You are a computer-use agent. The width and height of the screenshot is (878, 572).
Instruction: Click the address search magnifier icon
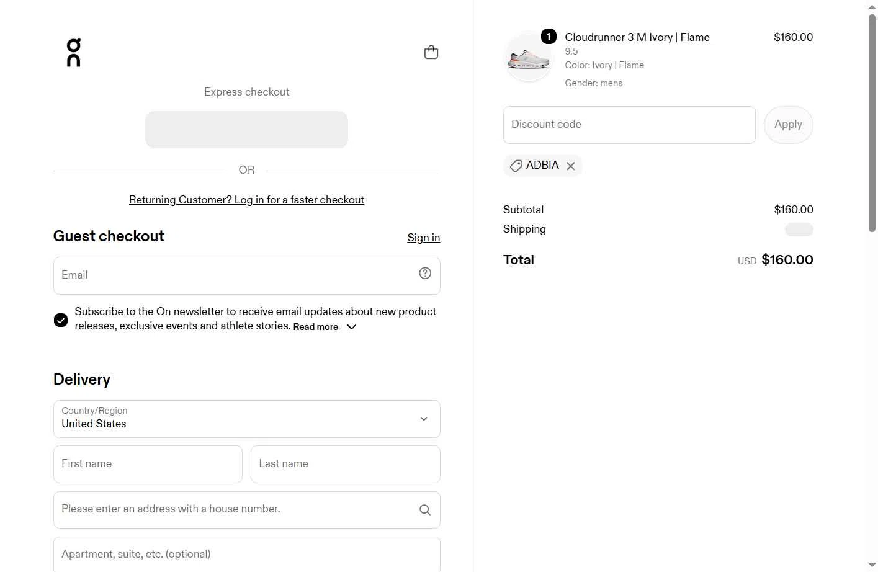pos(425,510)
